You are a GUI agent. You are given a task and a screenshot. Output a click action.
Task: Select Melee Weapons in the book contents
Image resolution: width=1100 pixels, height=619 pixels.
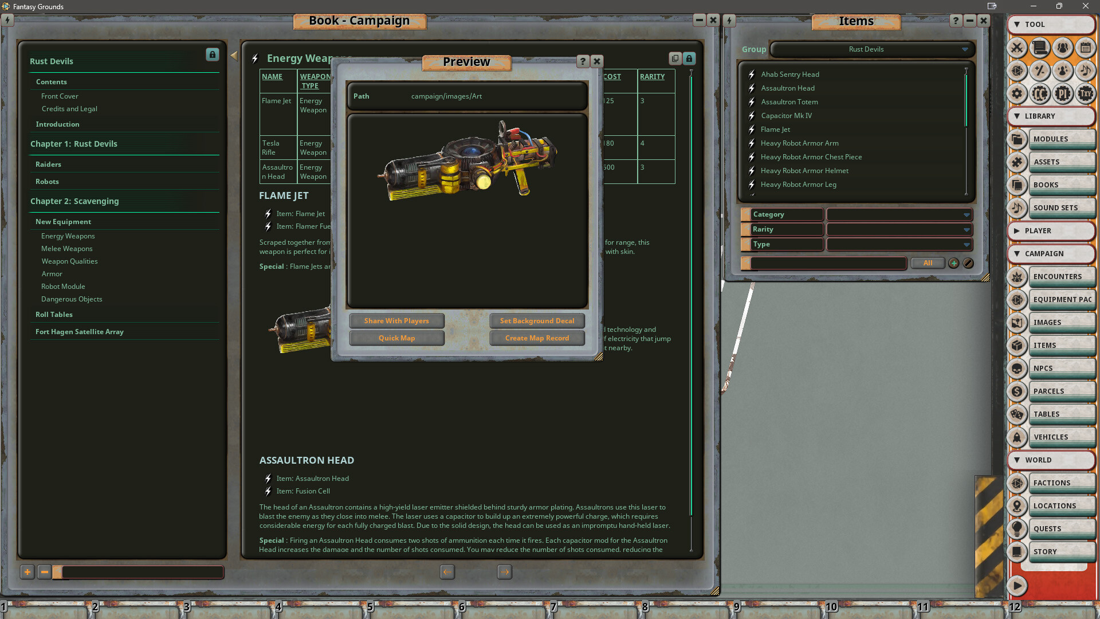coord(66,248)
